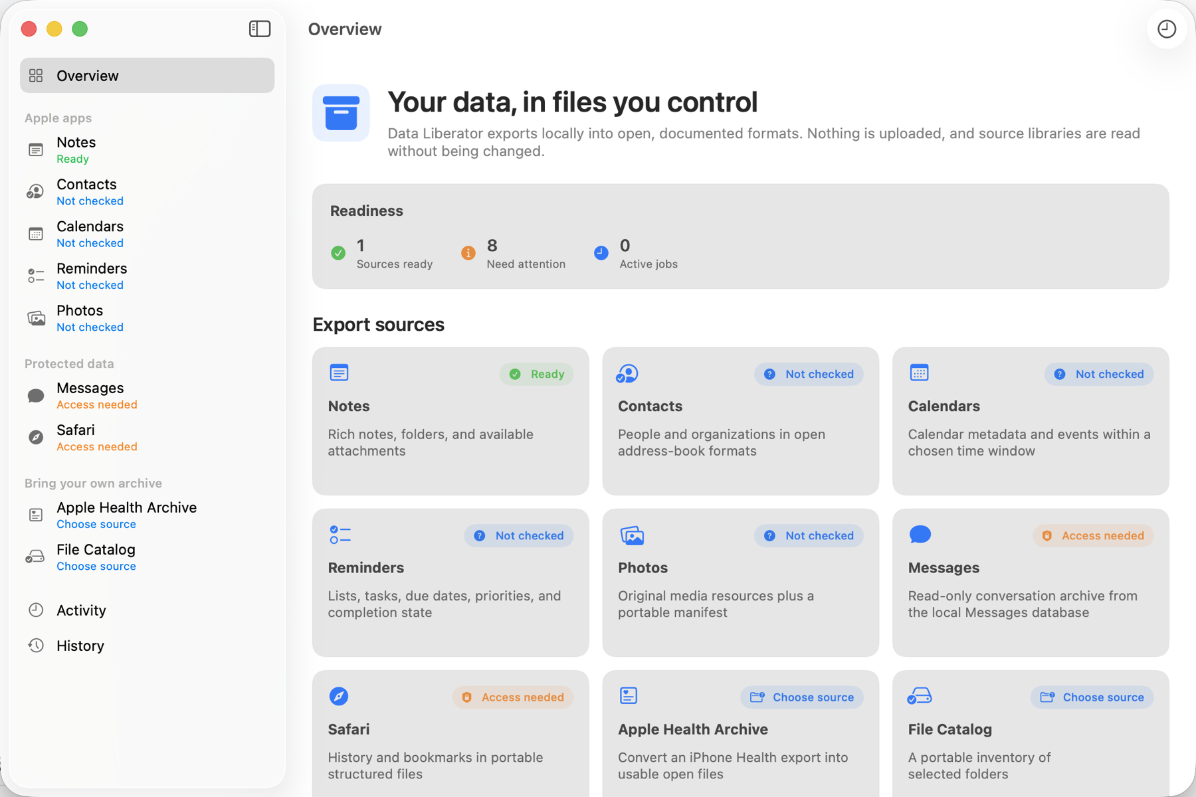Image resolution: width=1196 pixels, height=797 pixels.
Task: Click the Apple Health Archive card icon
Action: pyautogui.click(x=629, y=695)
